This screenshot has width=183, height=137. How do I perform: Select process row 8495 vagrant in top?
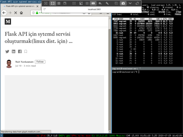click(x=143, y=38)
